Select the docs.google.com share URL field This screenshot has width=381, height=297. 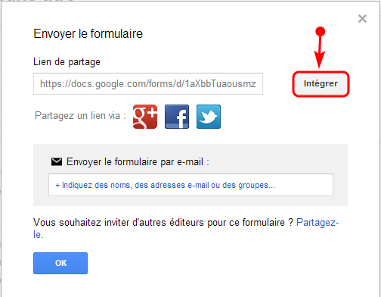coord(148,84)
